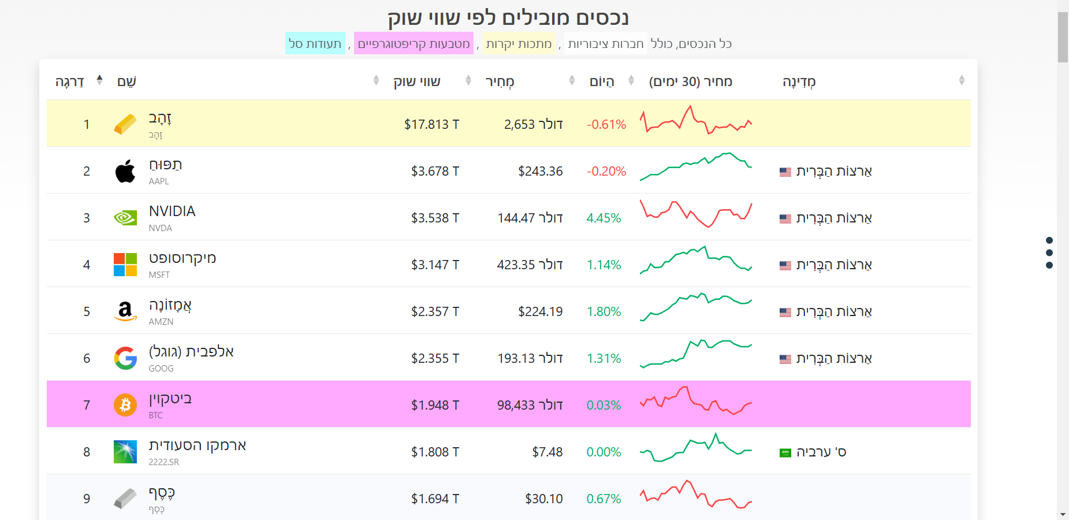Click the silver bar icon
The image size is (1069, 520).
point(125,498)
